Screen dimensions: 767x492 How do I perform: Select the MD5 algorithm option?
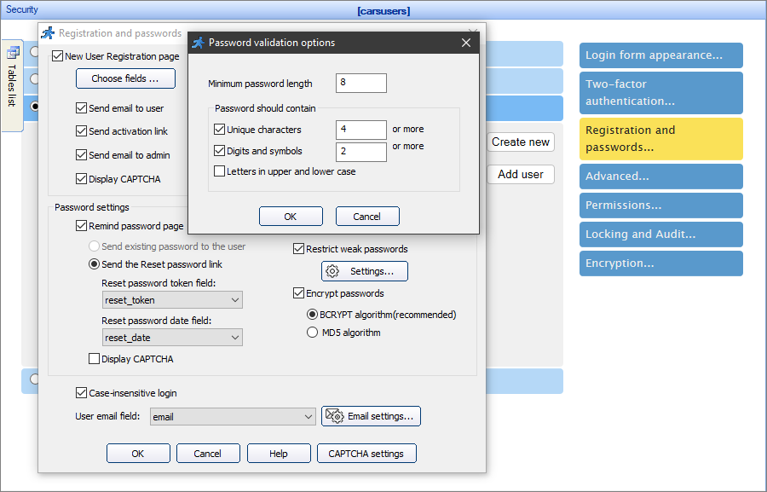point(313,333)
